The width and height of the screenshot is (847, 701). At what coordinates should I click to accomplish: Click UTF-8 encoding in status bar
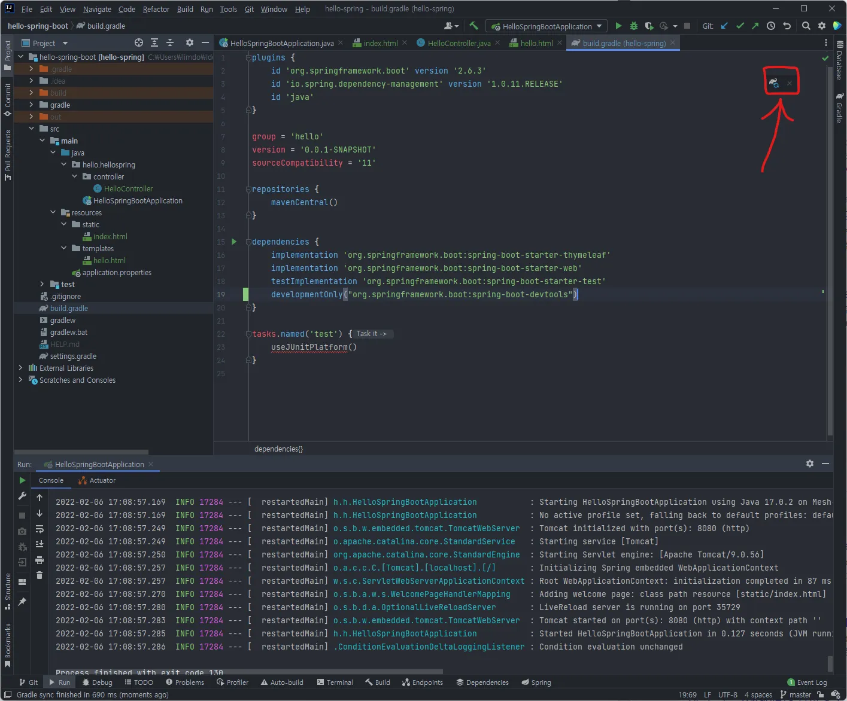coord(728,695)
